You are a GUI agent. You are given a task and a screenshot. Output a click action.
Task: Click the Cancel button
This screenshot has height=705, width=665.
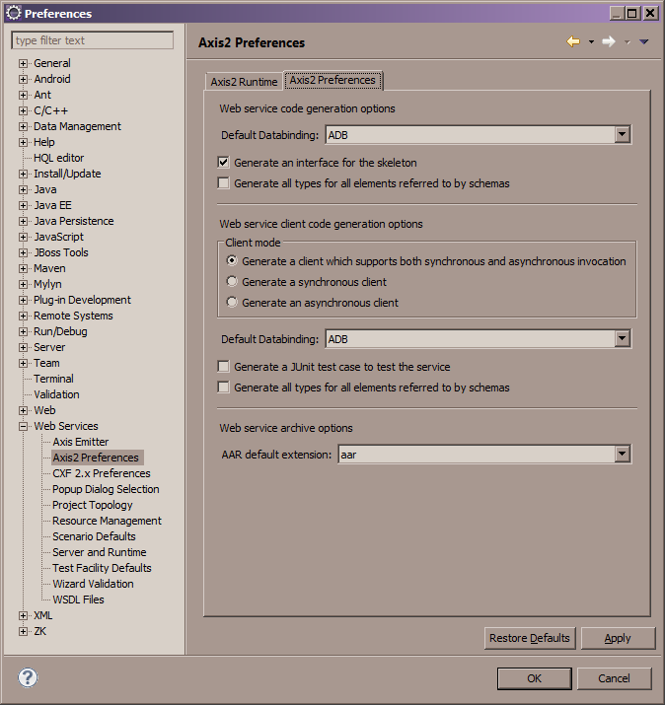pyautogui.click(x=614, y=678)
